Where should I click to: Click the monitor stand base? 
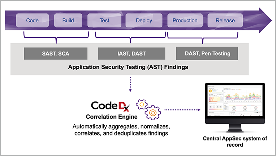tap(235, 130)
